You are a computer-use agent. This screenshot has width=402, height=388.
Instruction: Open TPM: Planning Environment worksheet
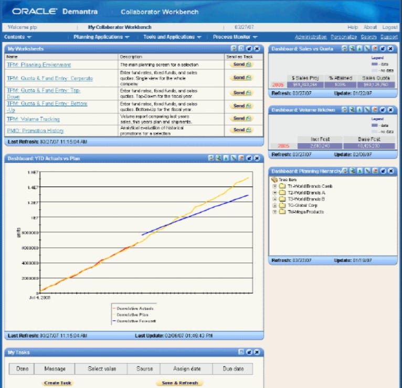point(39,65)
